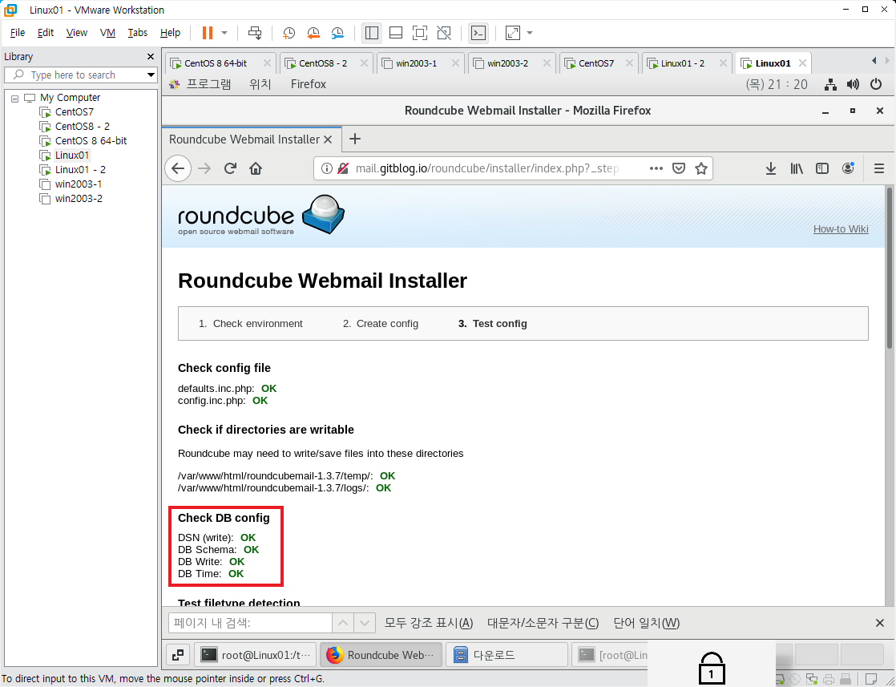Toggle 대문자/소문자 구분 match case
The image size is (896, 687).
click(x=543, y=623)
